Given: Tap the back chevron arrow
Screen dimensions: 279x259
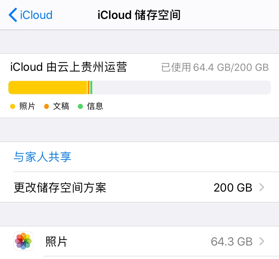Looking at the screenshot, I should pyautogui.click(x=13, y=15).
